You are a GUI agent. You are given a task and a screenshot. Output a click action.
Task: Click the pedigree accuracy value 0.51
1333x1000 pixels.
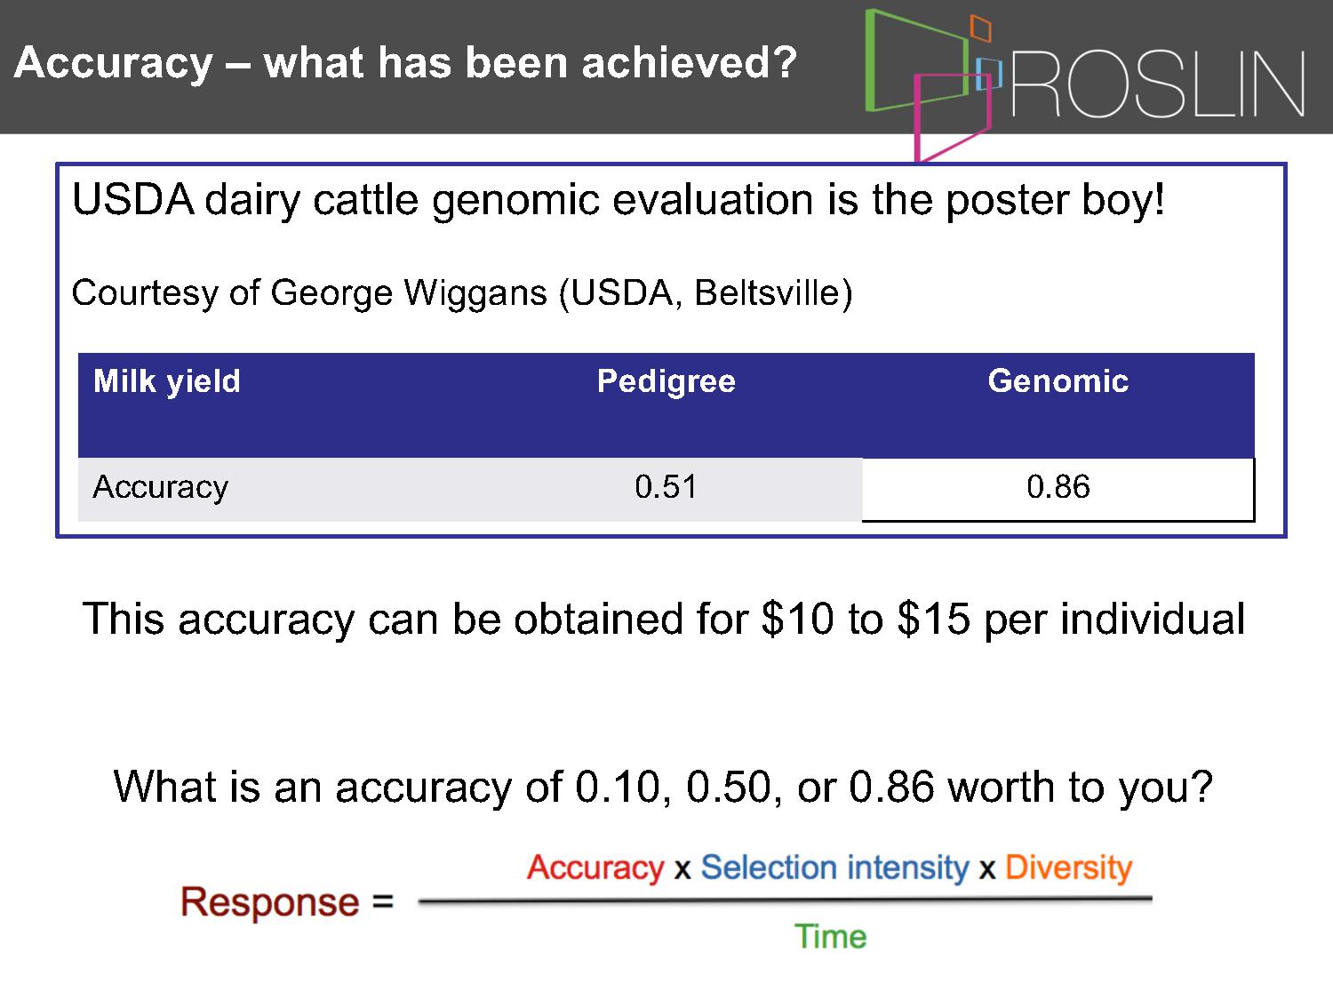pyautogui.click(x=666, y=487)
